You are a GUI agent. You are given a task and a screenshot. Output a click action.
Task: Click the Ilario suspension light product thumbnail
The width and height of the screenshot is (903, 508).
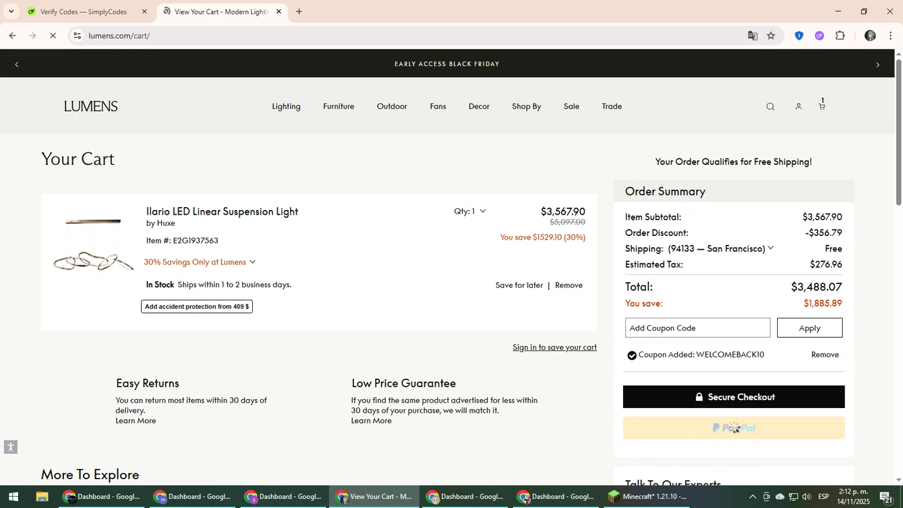click(x=93, y=246)
